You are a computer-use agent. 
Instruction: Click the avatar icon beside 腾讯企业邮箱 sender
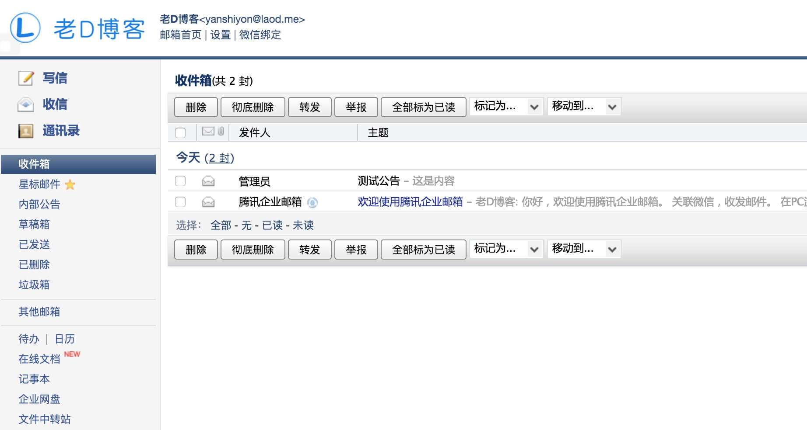tap(312, 202)
